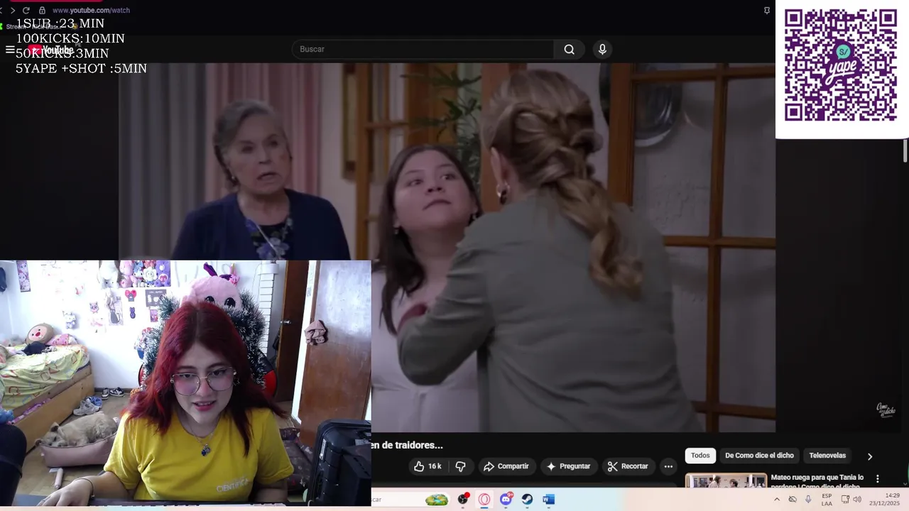Start voice search with microphone icon
Viewport: 909px width, 511px height.
(602, 49)
